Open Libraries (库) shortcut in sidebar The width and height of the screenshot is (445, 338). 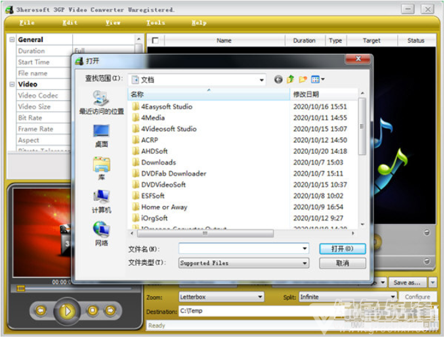(101, 169)
